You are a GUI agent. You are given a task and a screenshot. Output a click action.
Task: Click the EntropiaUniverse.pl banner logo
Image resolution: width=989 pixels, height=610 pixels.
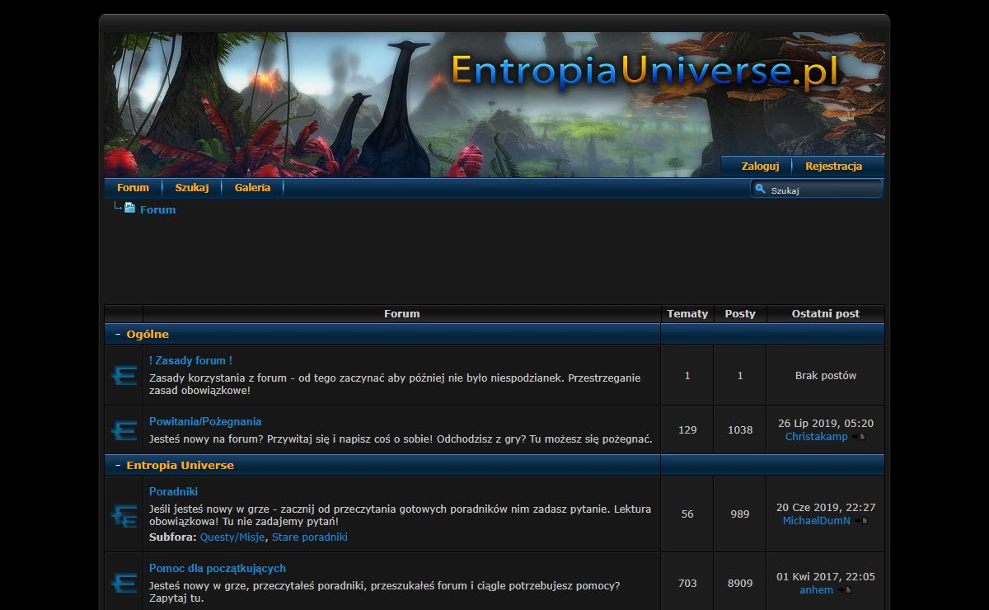click(645, 71)
